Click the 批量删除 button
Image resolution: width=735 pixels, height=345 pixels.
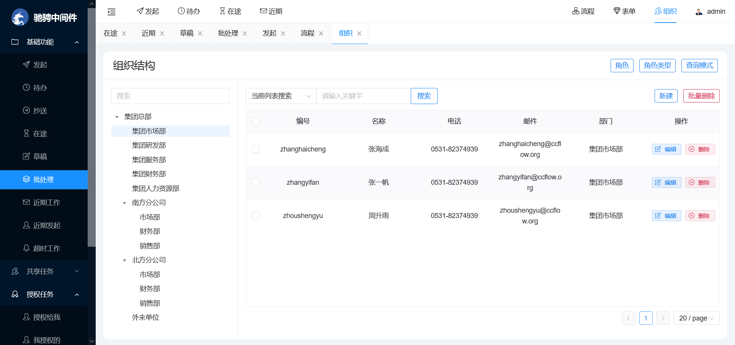701,96
